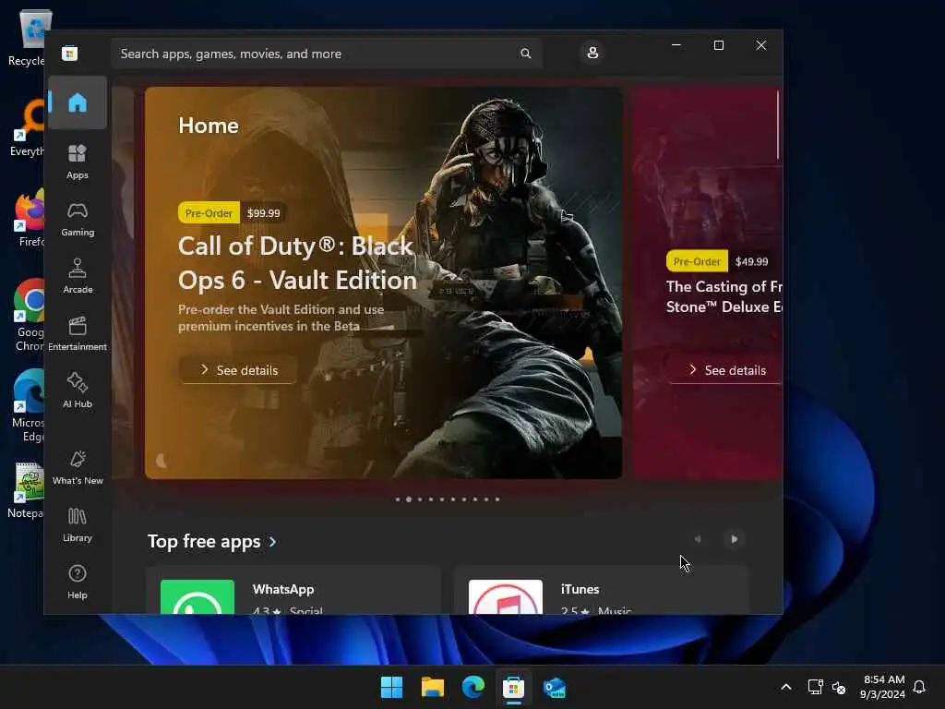
Task: Select the Notepad++ desktop shortcut
Action: pos(27,490)
